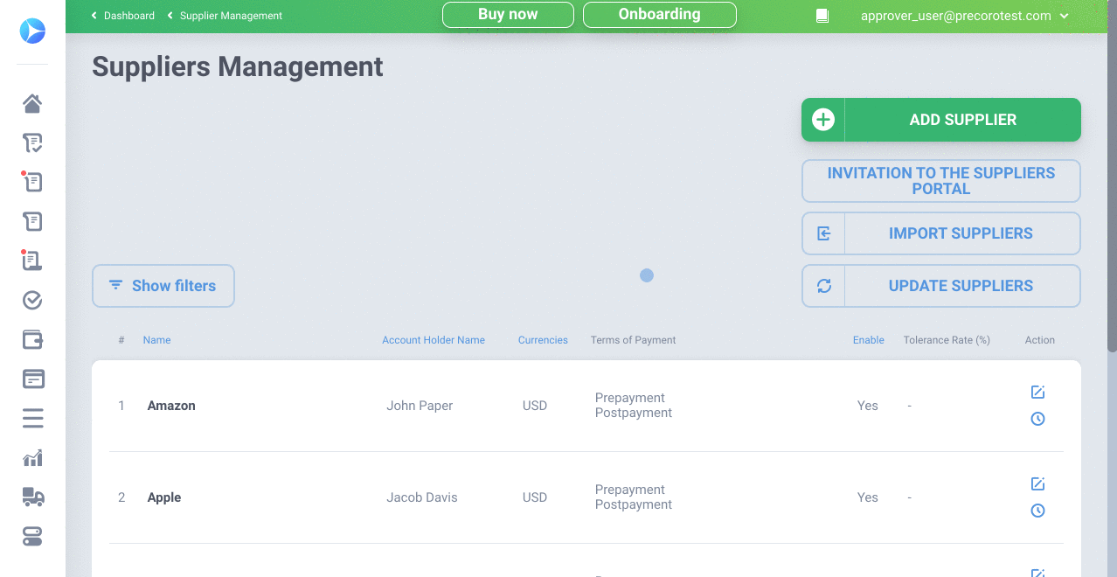Screen dimensions: 1117x577
Task: Click ADD SUPPLIER button
Action: click(x=941, y=120)
